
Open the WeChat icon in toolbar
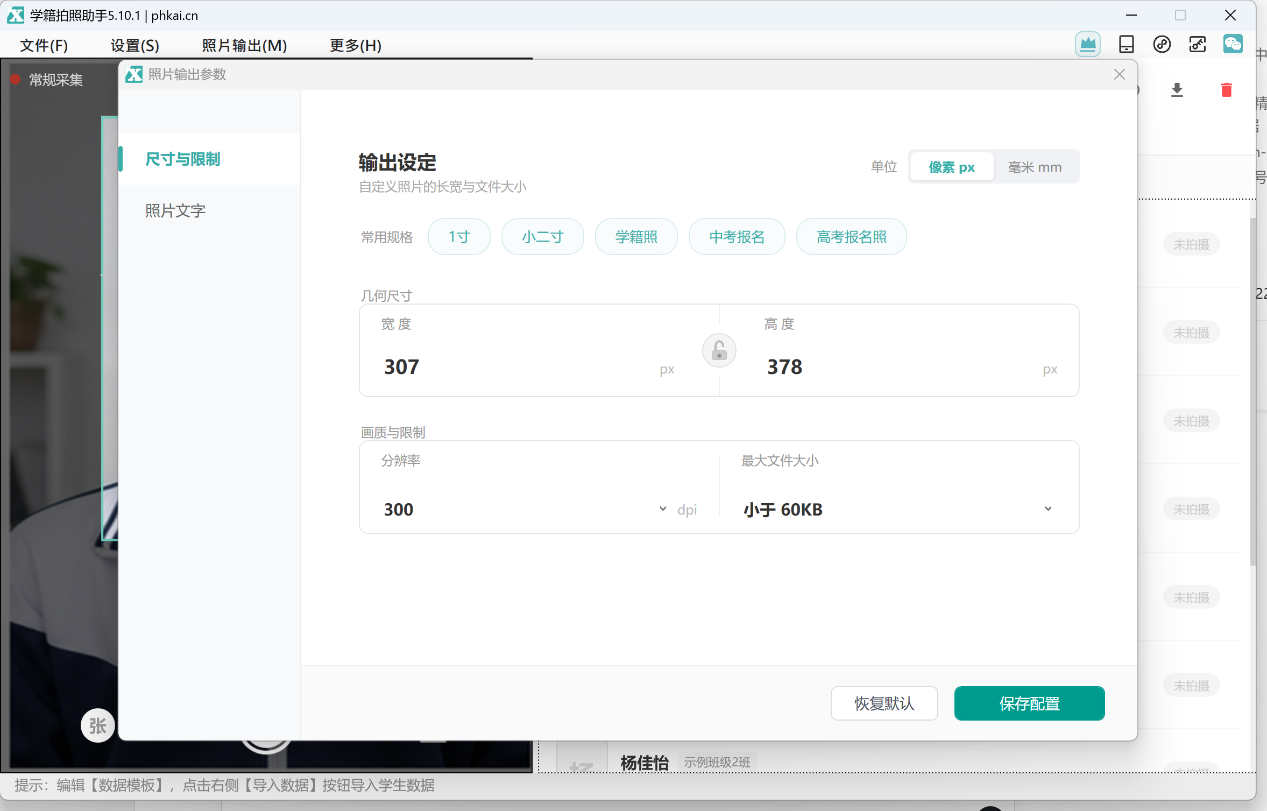1233,44
